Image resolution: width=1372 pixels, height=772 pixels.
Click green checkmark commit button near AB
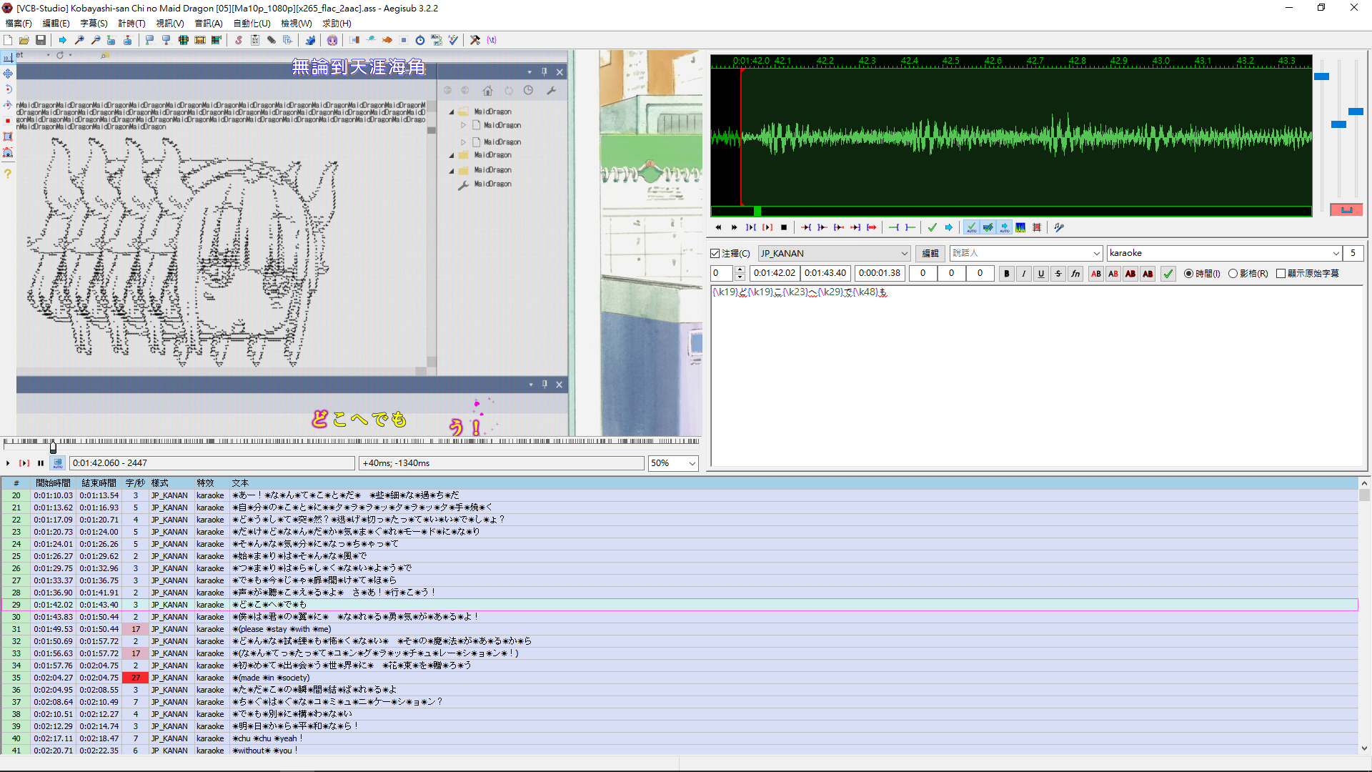coord(1168,273)
